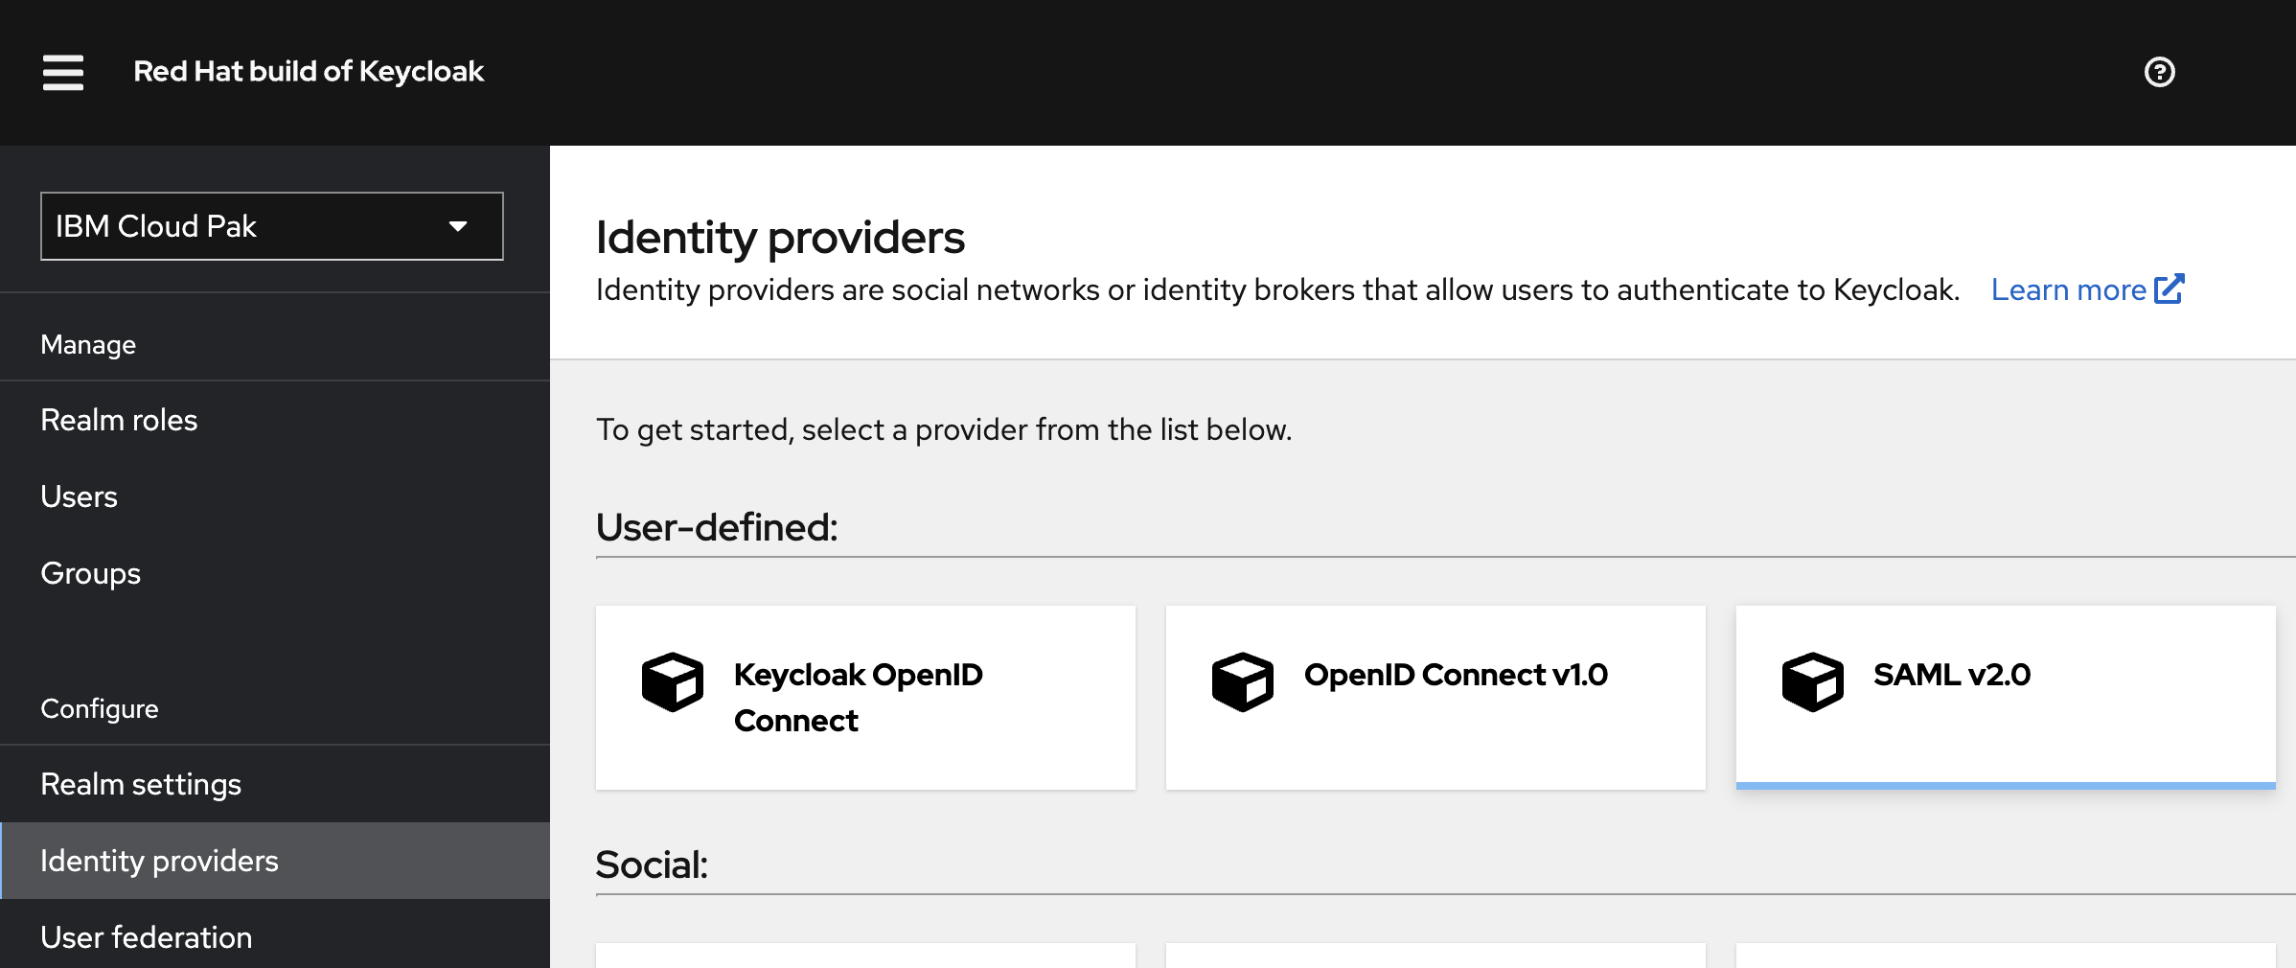Open Learn more via the external-link icon

[x=2170, y=288]
